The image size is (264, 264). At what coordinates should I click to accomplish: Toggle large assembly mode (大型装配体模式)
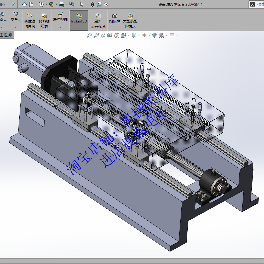(x=130, y=21)
